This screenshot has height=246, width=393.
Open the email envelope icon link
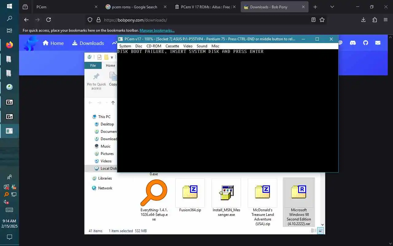tap(378, 43)
